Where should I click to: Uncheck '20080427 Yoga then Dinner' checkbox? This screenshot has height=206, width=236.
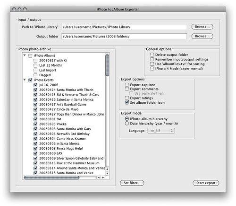[x=35, y=114]
